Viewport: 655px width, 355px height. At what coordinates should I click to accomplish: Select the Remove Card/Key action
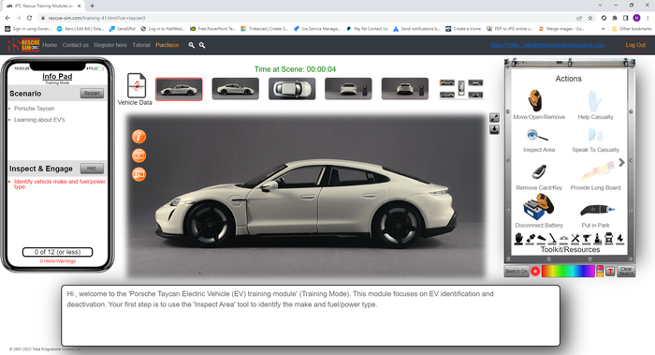tap(539, 171)
